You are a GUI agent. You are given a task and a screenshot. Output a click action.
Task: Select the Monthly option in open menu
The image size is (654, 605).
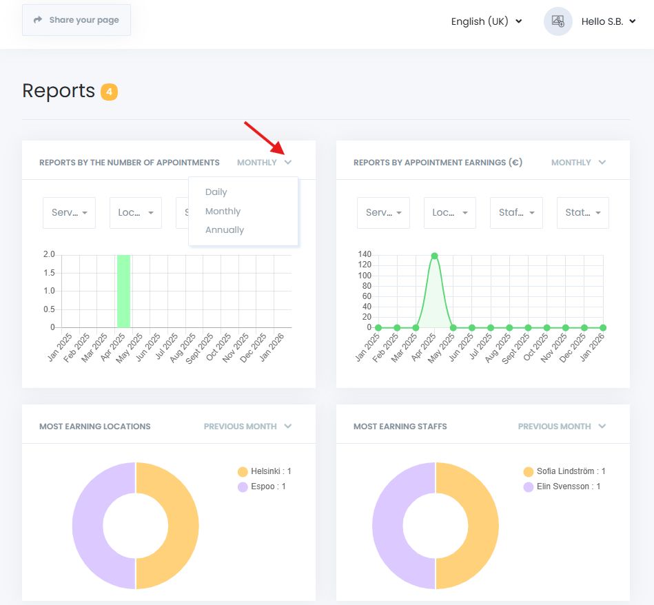click(x=223, y=212)
